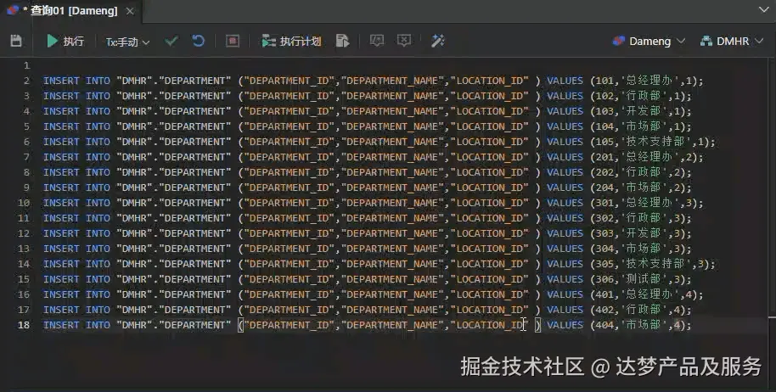This screenshot has width=776, height=392.
Task: Open the Dameng connection dropdown
Action: pos(649,41)
